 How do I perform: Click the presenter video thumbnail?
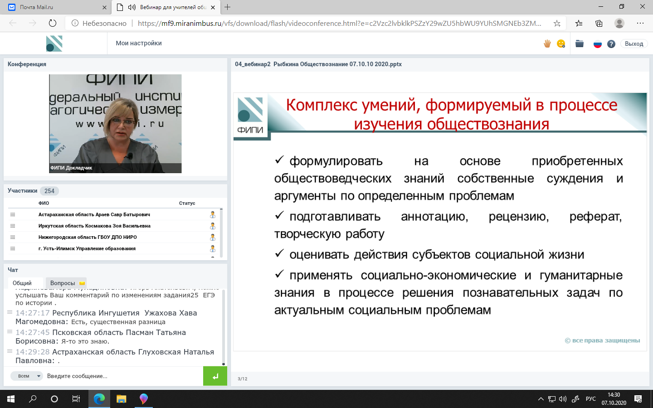click(x=115, y=124)
